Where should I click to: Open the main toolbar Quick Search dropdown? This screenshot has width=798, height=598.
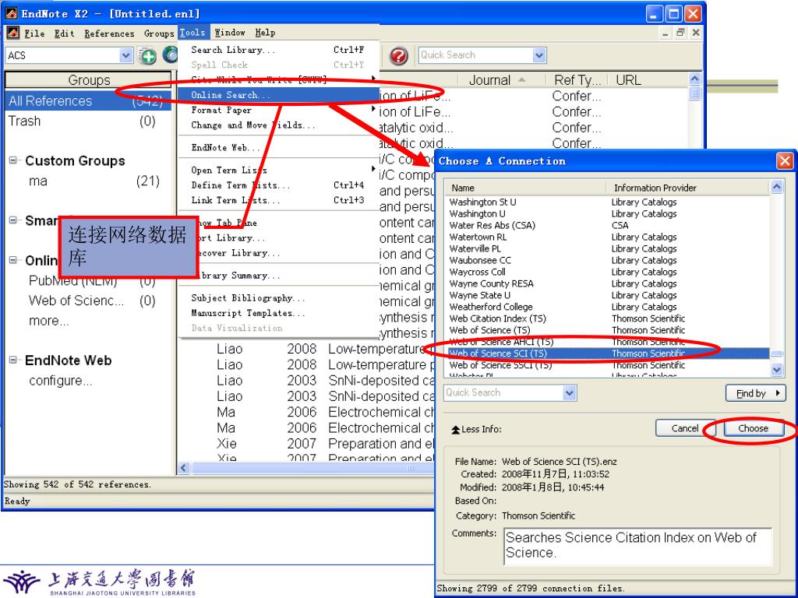[x=539, y=55]
